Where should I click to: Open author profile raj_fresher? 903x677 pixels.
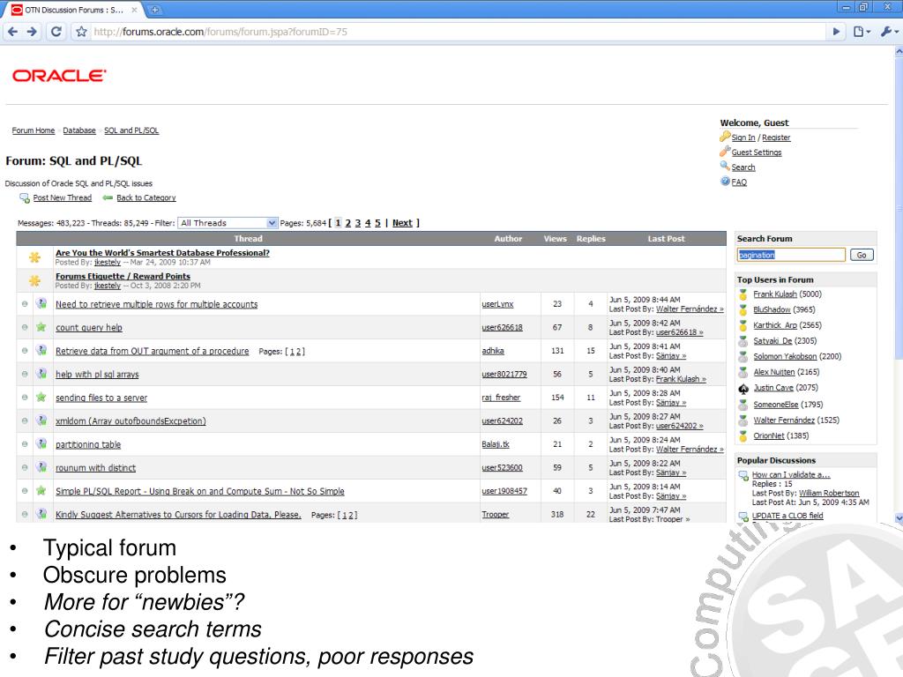501,398
